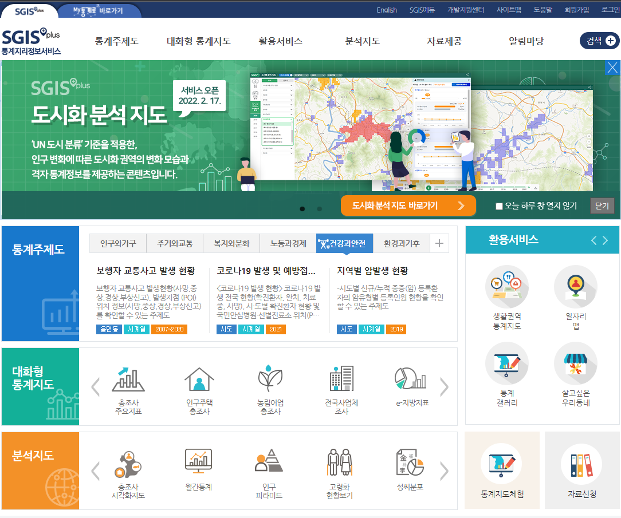
Task: Open the 자료신청 binders icon
Action: [581, 464]
